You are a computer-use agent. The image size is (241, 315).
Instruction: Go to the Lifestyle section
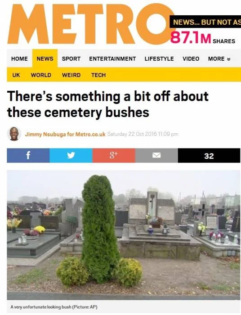tap(159, 58)
